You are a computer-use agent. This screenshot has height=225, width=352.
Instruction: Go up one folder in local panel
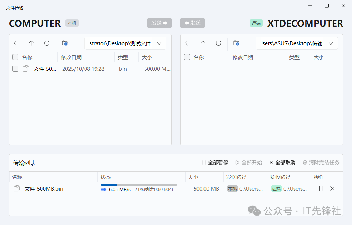31,43
